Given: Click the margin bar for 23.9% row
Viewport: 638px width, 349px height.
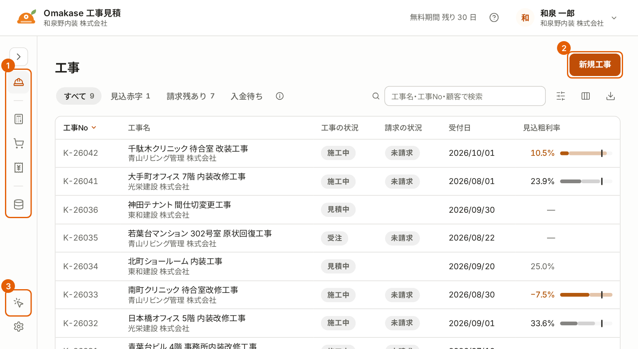Looking at the screenshot, I should click(586, 182).
